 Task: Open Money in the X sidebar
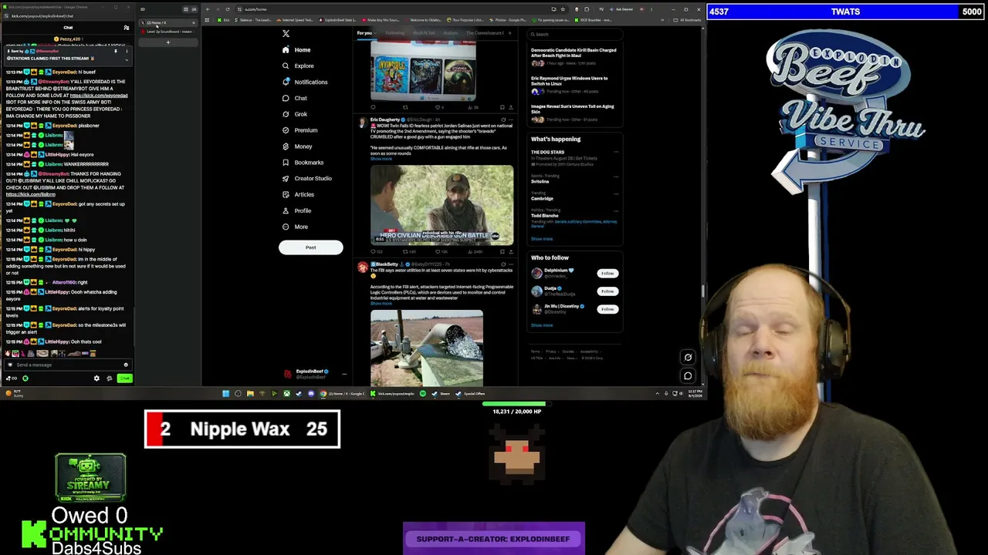point(297,146)
